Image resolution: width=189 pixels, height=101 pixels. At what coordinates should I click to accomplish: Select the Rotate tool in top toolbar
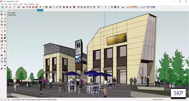click(x=33, y=7)
